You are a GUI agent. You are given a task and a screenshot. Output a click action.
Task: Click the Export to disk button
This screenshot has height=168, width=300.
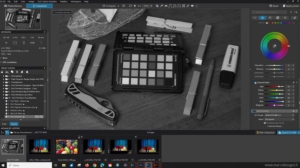tap(287, 133)
